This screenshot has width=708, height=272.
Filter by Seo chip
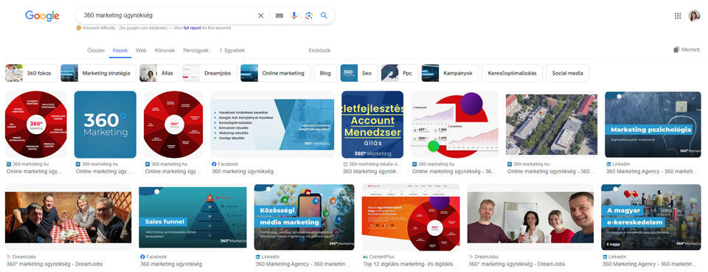click(359, 73)
